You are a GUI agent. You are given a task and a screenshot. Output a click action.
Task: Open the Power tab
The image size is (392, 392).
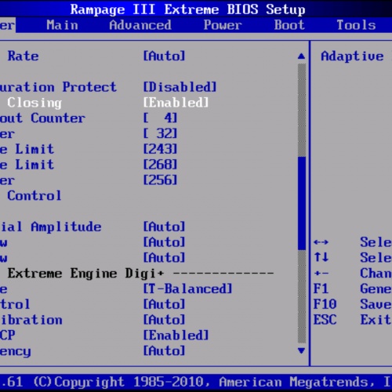[223, 25]
